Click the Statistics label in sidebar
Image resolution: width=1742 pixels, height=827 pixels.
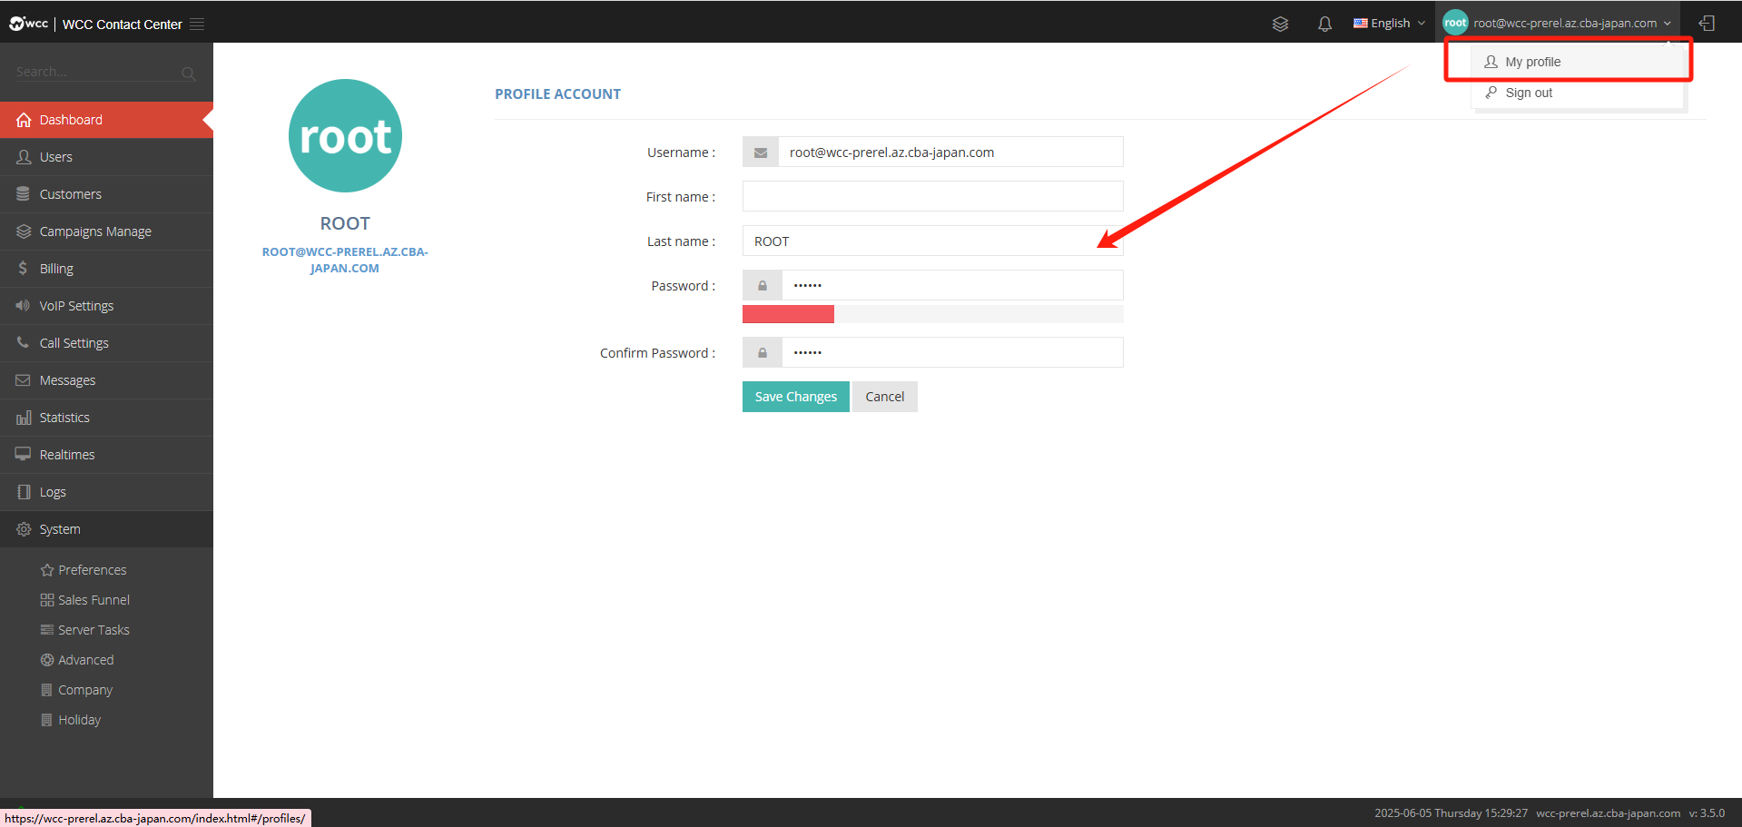coord(64,418)
